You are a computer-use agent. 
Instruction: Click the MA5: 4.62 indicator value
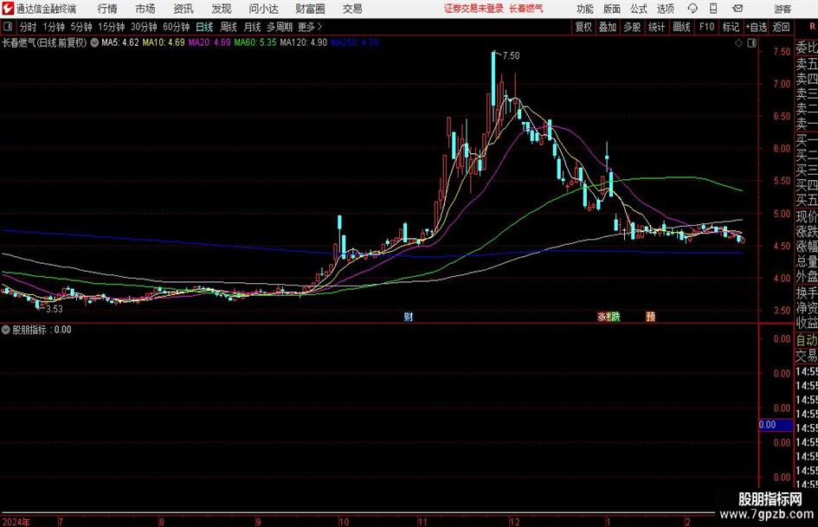coord(120,42)
